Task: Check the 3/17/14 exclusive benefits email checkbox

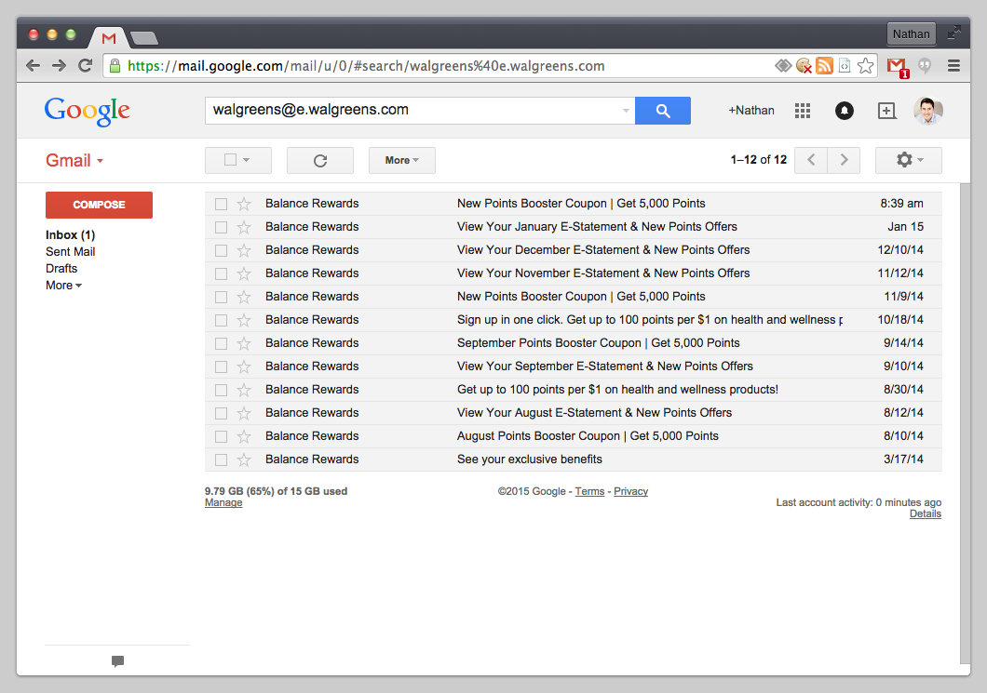Action: click(x=221, y=460)
